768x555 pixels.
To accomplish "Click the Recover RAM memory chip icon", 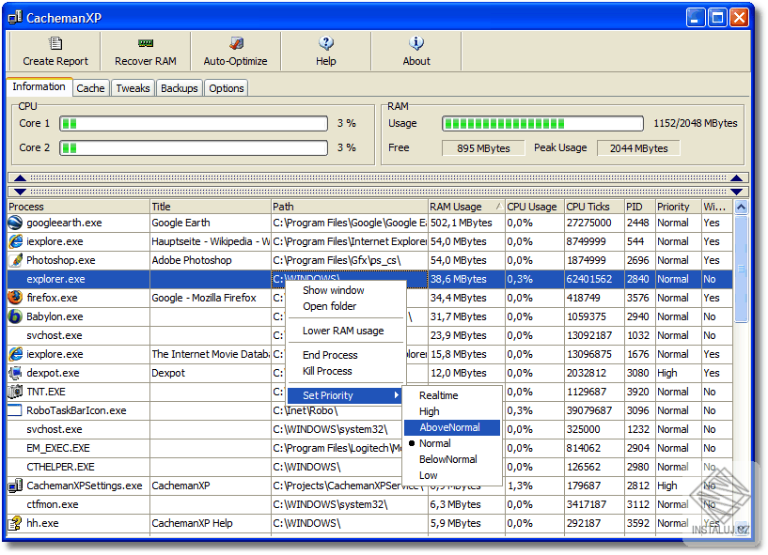I will tap(146, 44).
